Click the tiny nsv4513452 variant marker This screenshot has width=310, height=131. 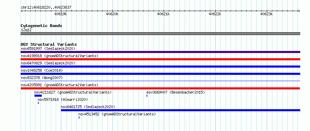tap(79, 117)
